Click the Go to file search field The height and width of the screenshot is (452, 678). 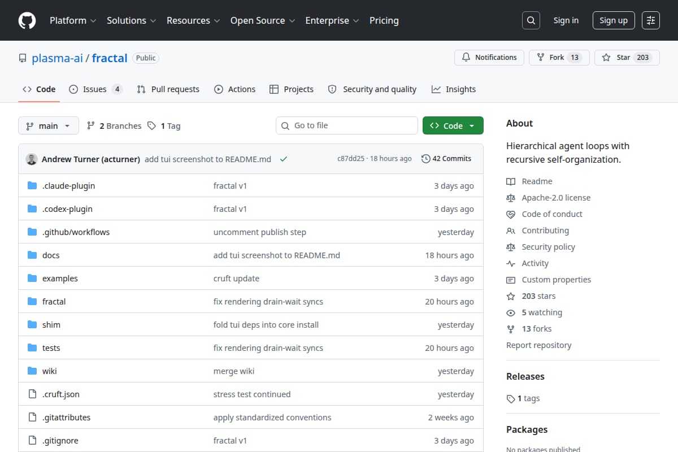point(347,125)
